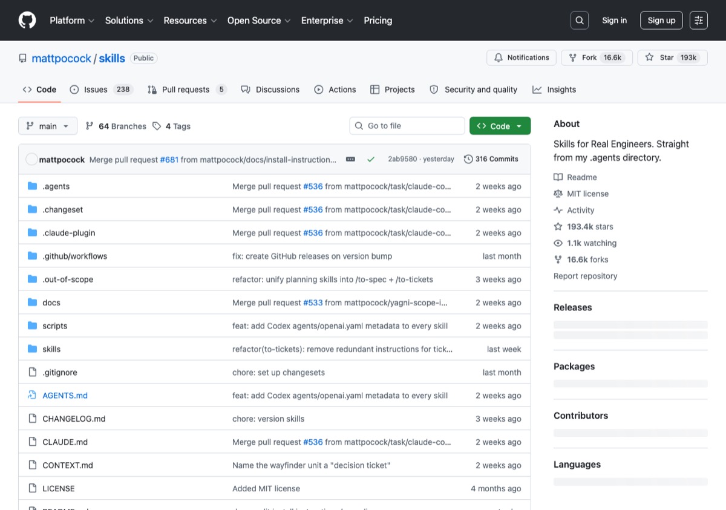
Task: Click the tag icon next to 4 Tags
Action: pyautogui.click(x=157, y=126)
